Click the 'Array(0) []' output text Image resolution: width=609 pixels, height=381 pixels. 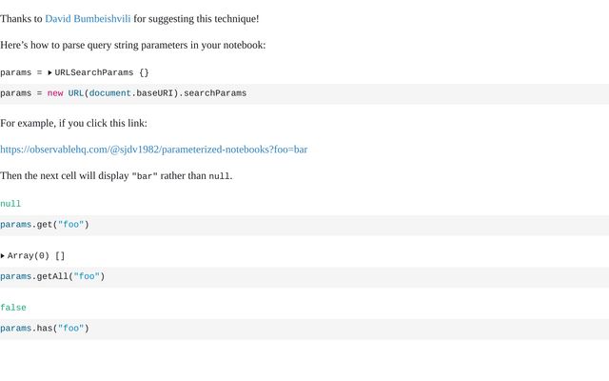click(36, 256)
